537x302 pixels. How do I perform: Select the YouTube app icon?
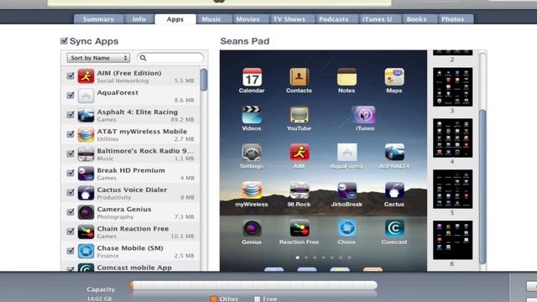click(x=299, y=115)
